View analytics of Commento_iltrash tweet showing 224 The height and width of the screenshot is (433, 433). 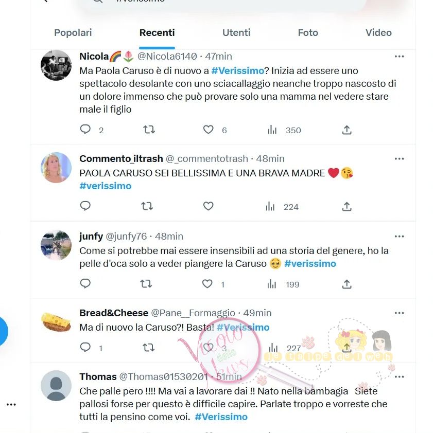point(282,206)
